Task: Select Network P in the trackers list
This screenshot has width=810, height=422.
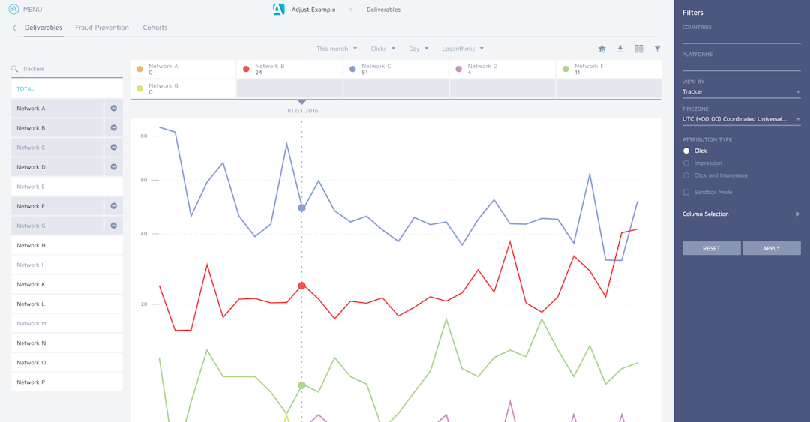Action: point(67,382)
